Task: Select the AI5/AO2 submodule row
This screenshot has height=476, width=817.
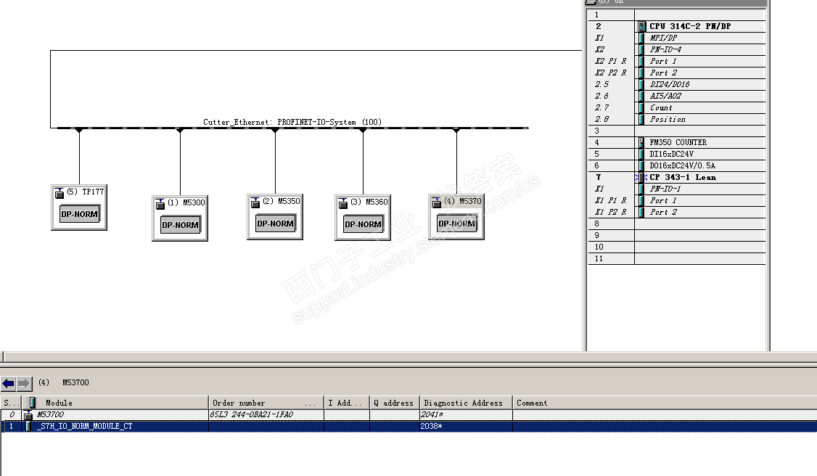Action: click(x=677, y=96)
